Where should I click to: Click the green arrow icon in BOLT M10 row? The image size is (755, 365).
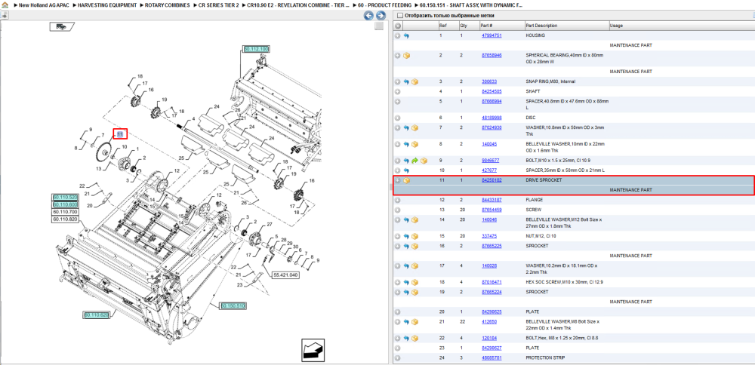[x=415, y=161]
